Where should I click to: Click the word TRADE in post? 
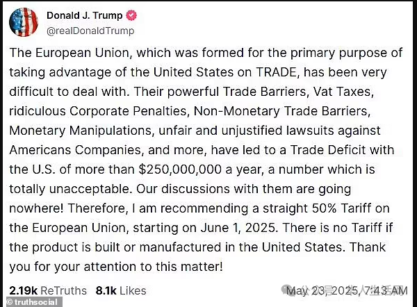coord(276,72)
